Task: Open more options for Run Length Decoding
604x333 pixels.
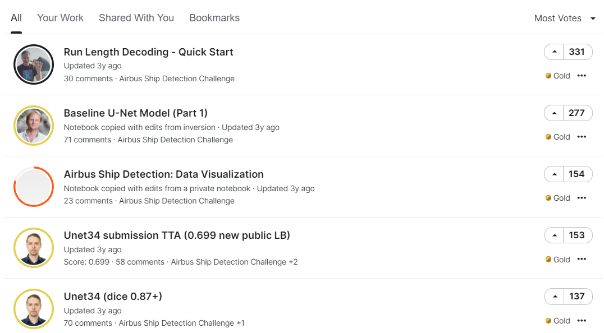Action: [x=582, y=76]
